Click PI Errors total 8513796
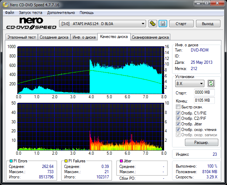Image resolution: width=227 pixels, height=185 pixels. point(46,177)
